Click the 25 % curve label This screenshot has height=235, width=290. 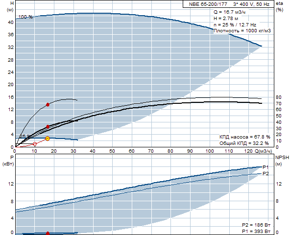tap(25, 136)
